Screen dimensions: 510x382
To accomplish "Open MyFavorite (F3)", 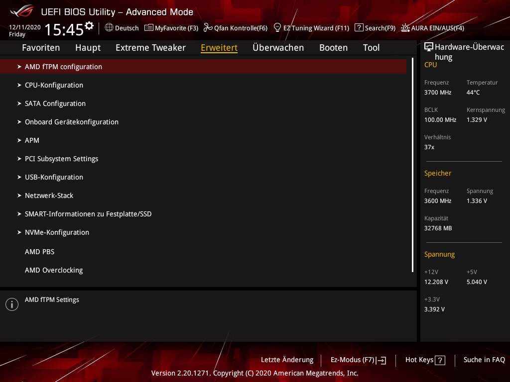I will (x=177, y=28).
